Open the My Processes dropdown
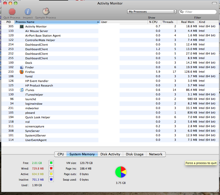 152,12
